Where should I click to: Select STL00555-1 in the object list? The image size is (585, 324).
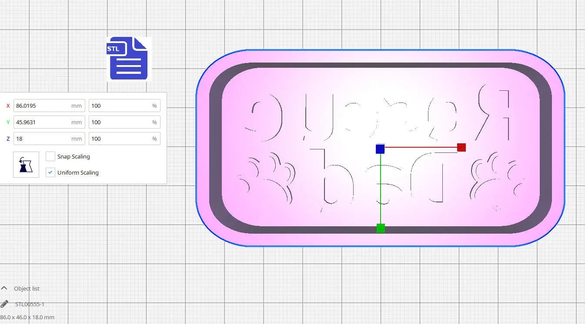tap(30, 304)
